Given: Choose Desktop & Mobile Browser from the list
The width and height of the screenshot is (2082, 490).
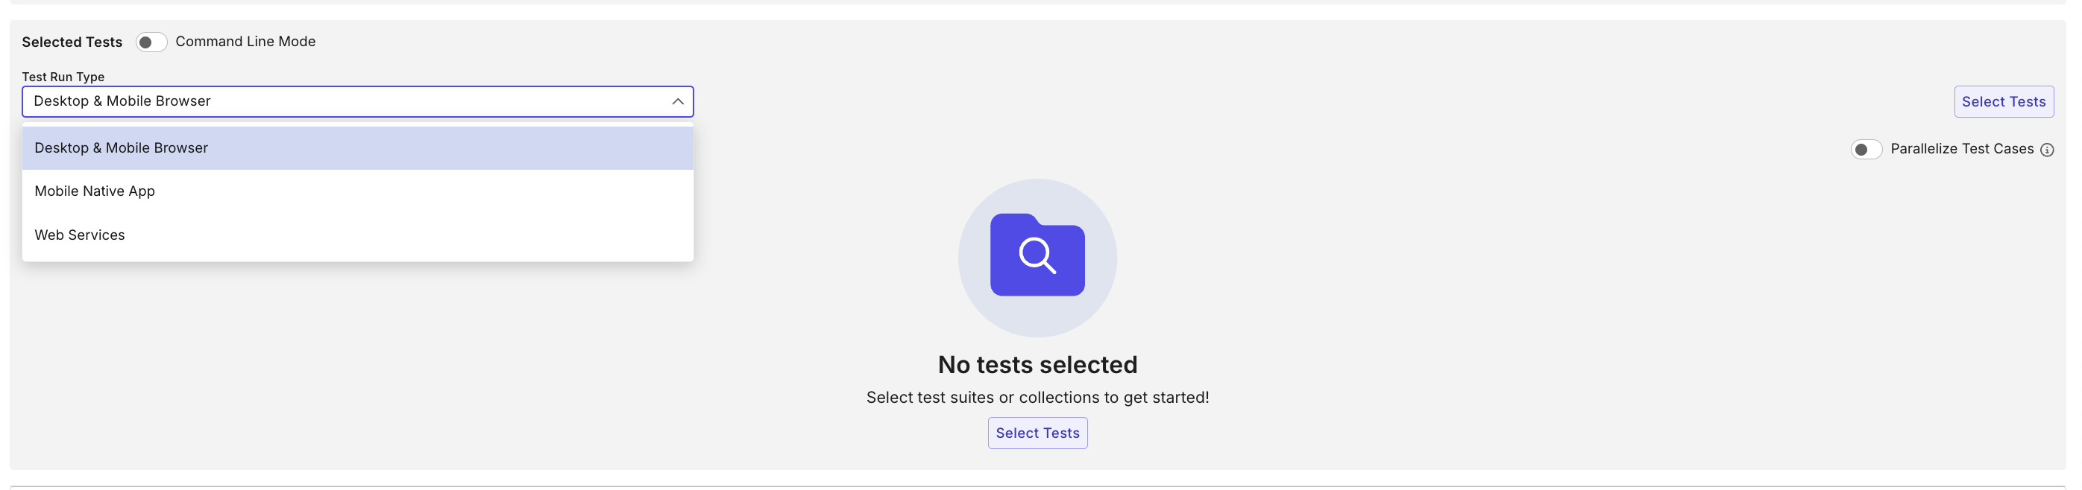Looking at the screenshot, I should pos(122,147).
